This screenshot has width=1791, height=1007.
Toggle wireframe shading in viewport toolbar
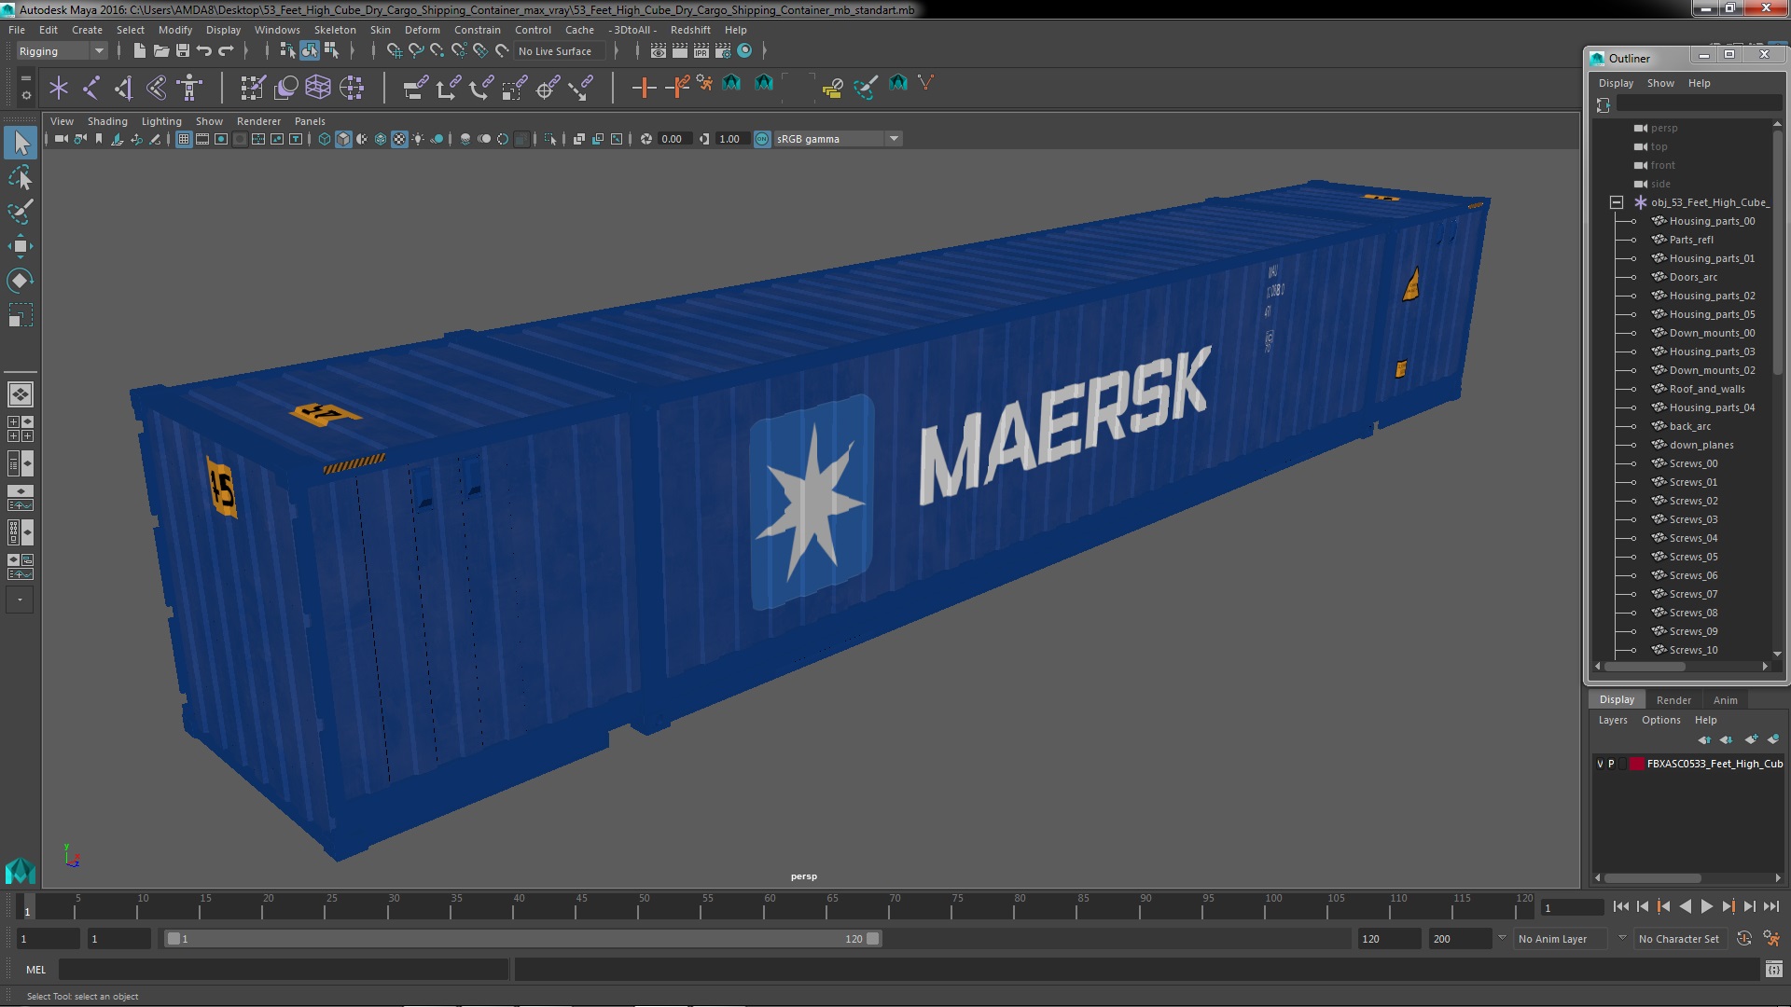pos(325,139)
